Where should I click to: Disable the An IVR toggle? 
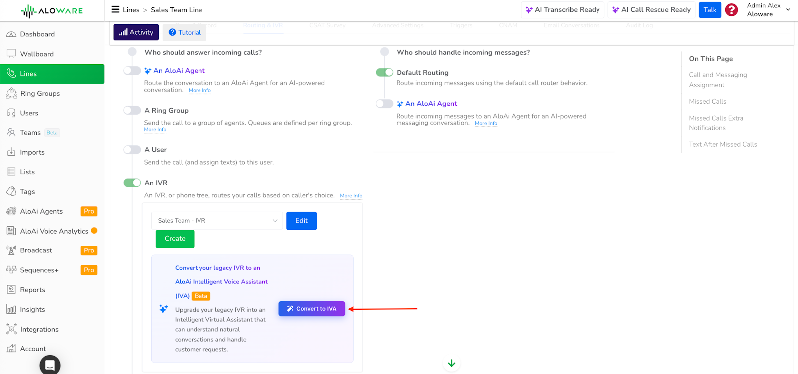(132, 183)
